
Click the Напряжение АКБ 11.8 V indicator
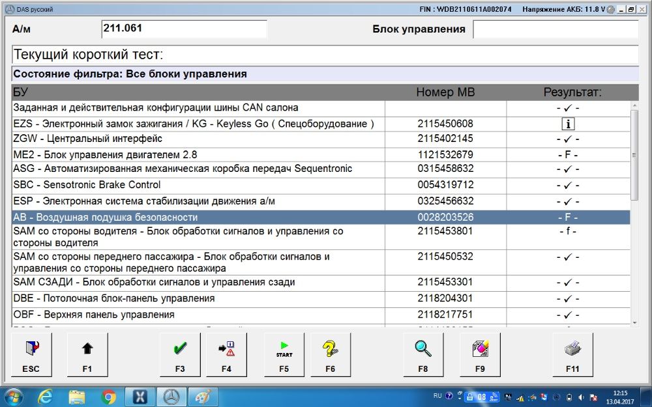pyautogui.click(x=564, y=9)
